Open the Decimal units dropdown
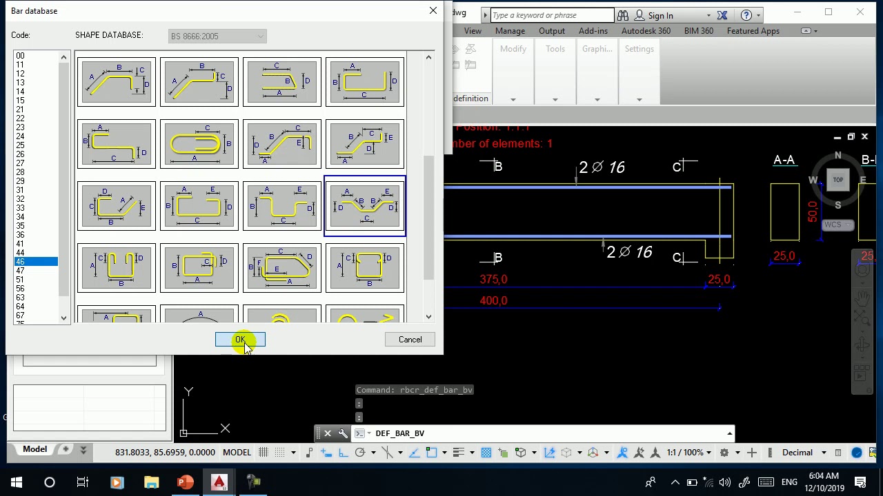This screenshot has width=883, height=496. click(x=804, y=453)
